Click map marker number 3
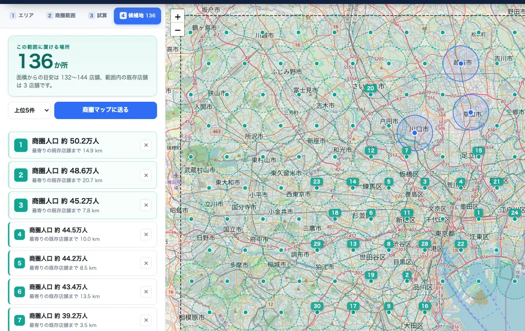 [425, 181]
